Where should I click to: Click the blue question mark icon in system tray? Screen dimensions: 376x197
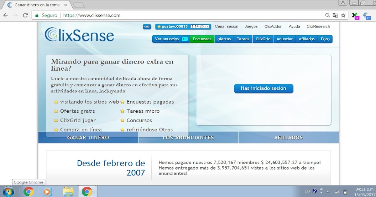[315, 191]
